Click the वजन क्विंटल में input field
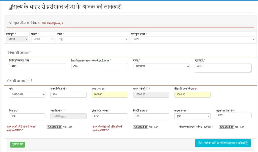Image resolution: width=258 pixels, height=152 pixels. [x=69, y=95]
